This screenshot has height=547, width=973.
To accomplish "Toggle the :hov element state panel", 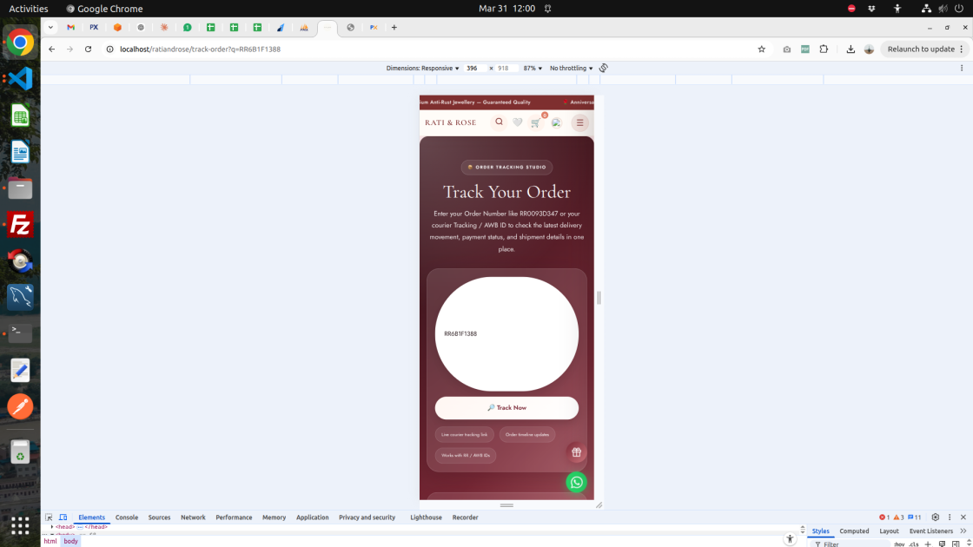I will click(x=899, y=544).
